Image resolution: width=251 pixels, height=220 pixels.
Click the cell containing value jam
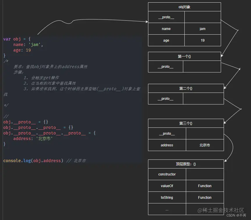click(203, 29)
